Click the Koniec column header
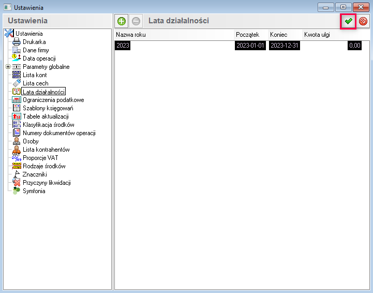The height and width of the screenshot is (293, 373). coord(285,35)
